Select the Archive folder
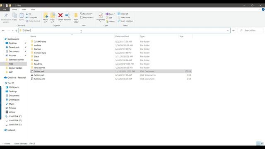This screenshot has width=265, height=149. pos(38,45)
